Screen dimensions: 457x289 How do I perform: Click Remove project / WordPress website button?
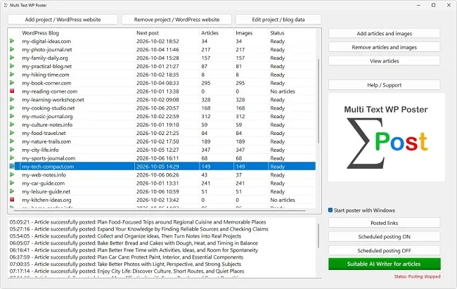[176, 20]
